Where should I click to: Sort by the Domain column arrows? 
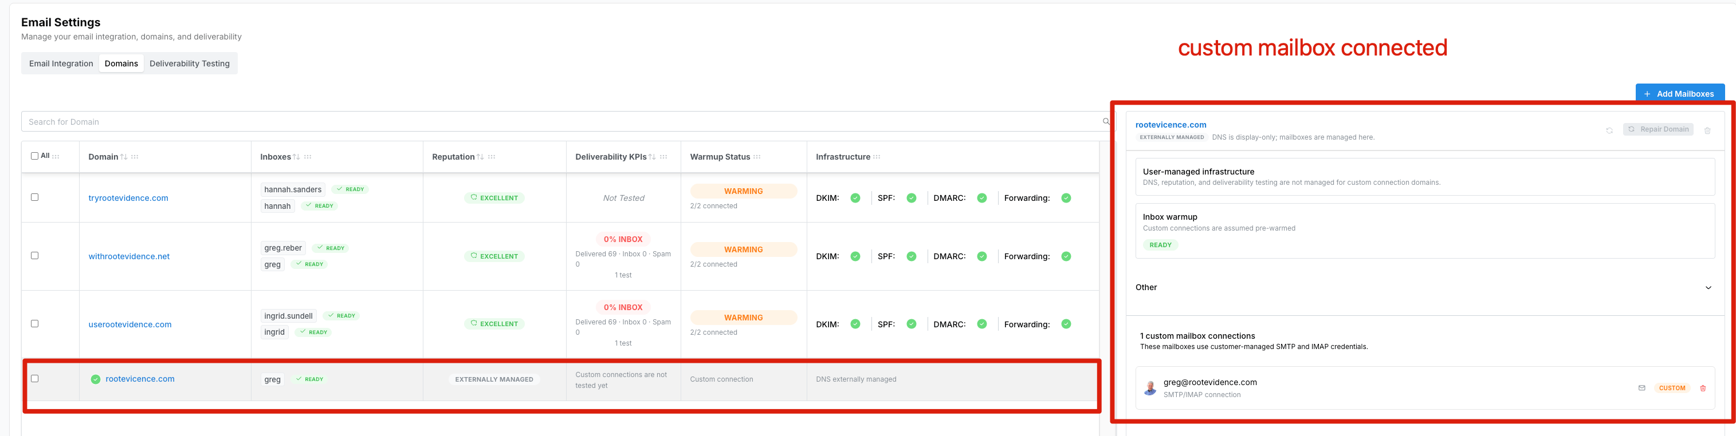(124, 157)
